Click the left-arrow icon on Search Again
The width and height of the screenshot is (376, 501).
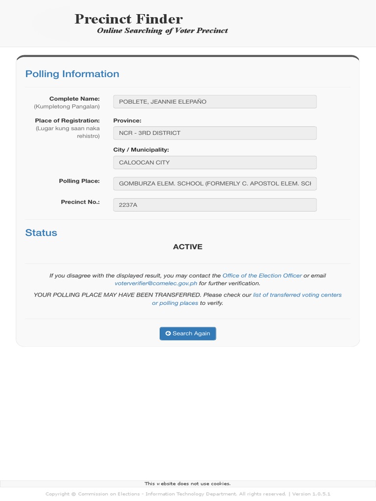(x=168, y=333)
